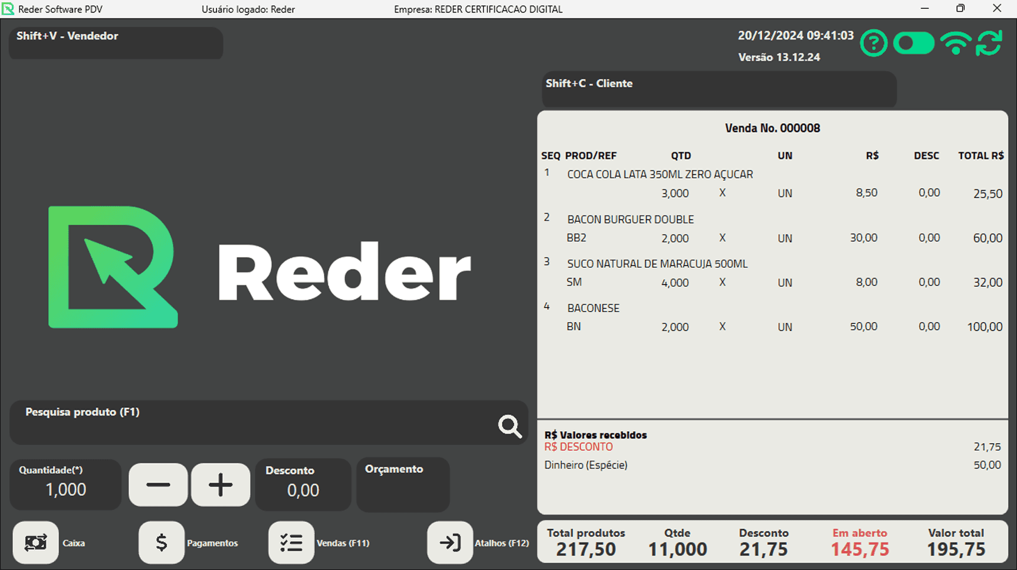
Task: Click the green sync refresh icon
Action: 989,43
